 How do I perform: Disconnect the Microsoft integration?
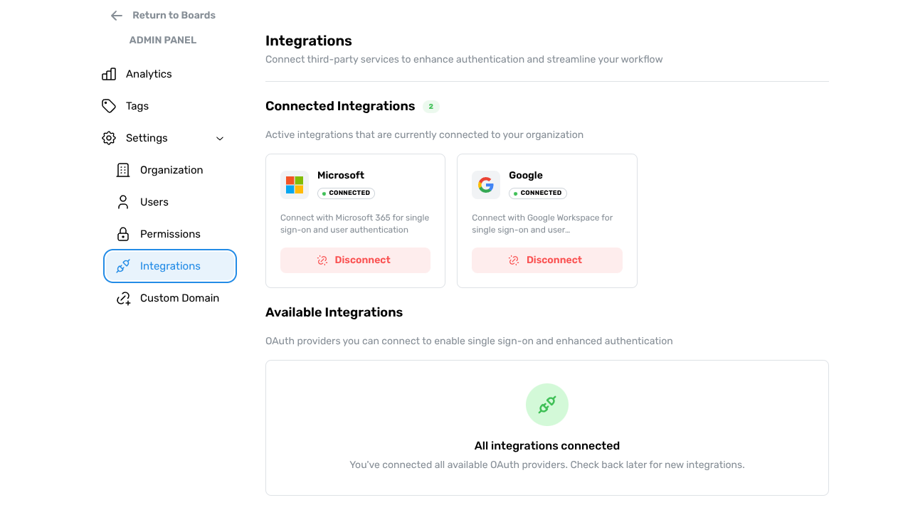tap(355, 260)
